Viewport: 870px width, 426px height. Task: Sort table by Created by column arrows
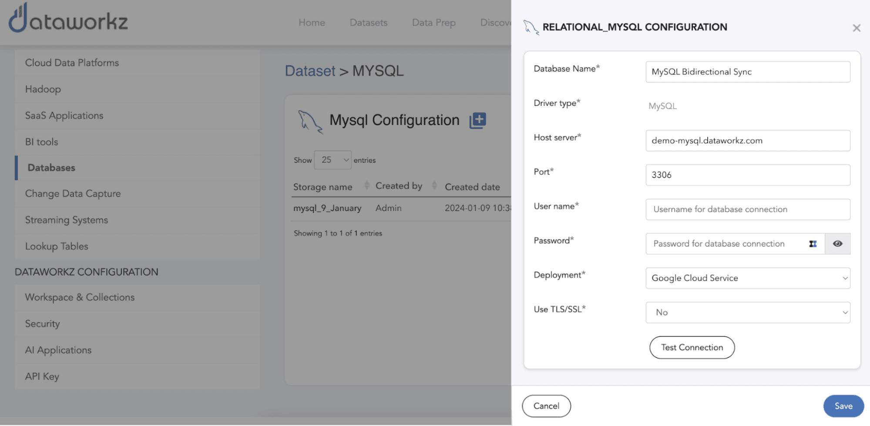click(434, 186)
